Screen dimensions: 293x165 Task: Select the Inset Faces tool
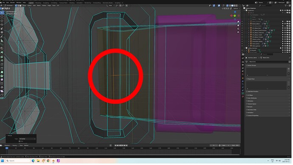[x=2, y=57]
